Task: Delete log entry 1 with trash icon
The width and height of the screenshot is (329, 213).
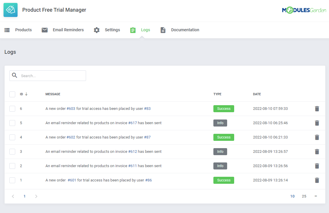Action: [x=317, y=180]
